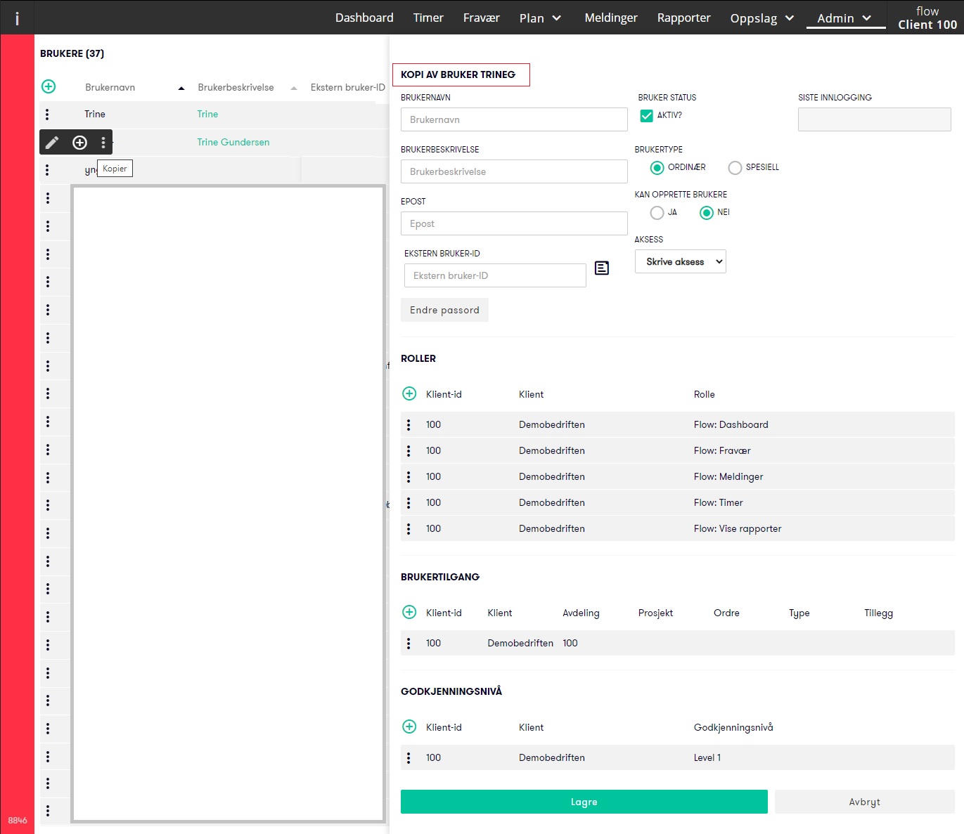
Task: Cancel with the Avbryt button
Action: click(865, 802)
